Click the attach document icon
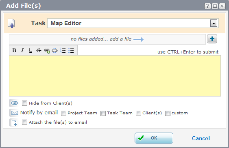229x148 pixels. [x=14, y=122]
